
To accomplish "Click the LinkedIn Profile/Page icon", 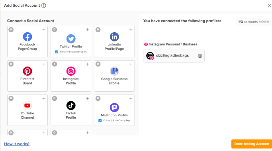I will click(114, 37).
